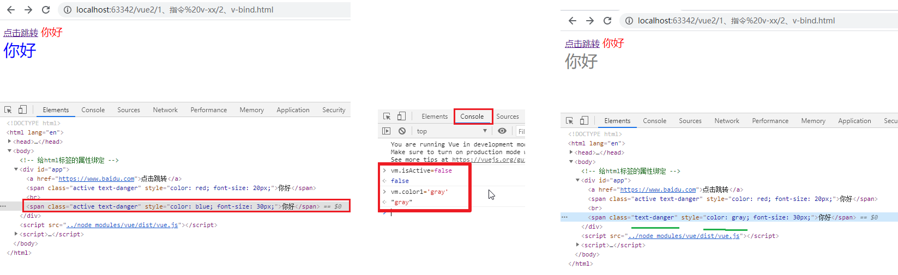Open Application tab in right DevTools
The width and height of the screenshot is (898, 275).
click(x=854, y=121)
